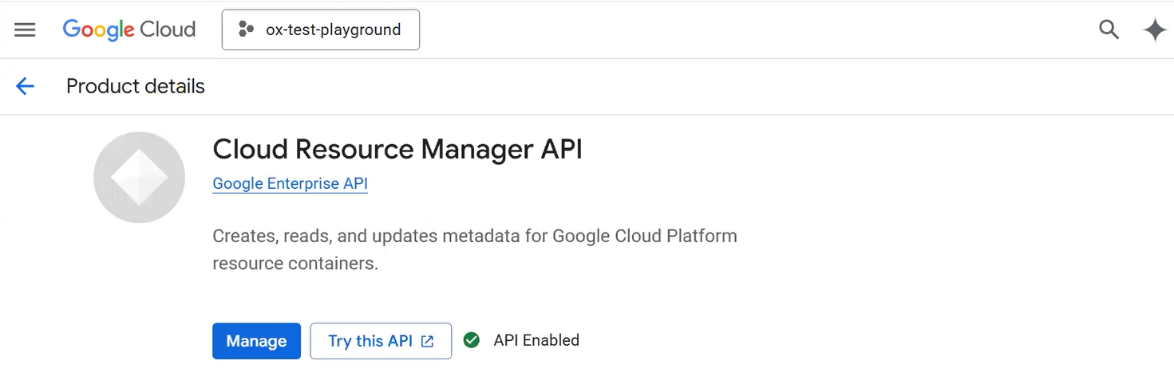Click the description line starting with Creates, reads
Screen dimensions: 1174x380
click(474, 236)
